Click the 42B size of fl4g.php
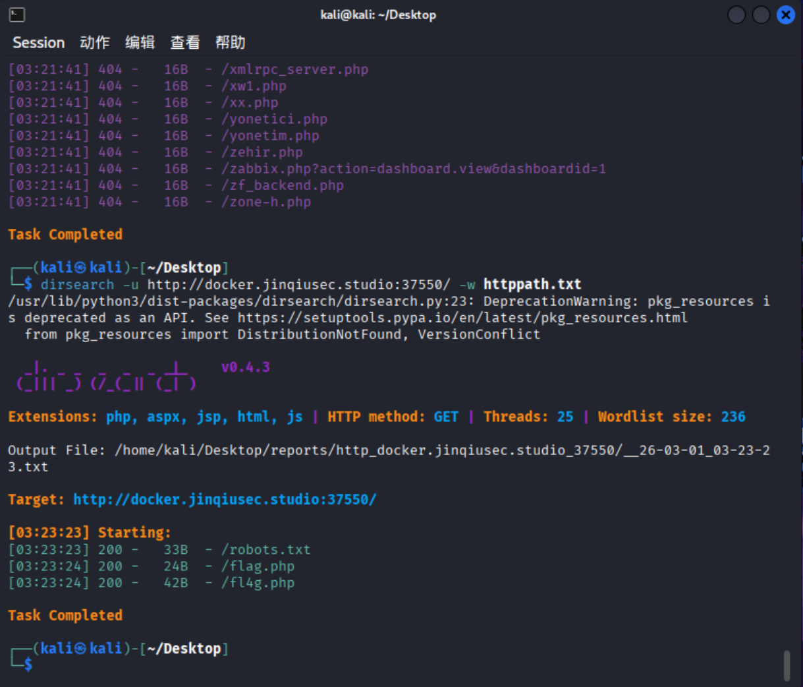The height and width of the screenshot is (687, 803). tap(176, 583)
